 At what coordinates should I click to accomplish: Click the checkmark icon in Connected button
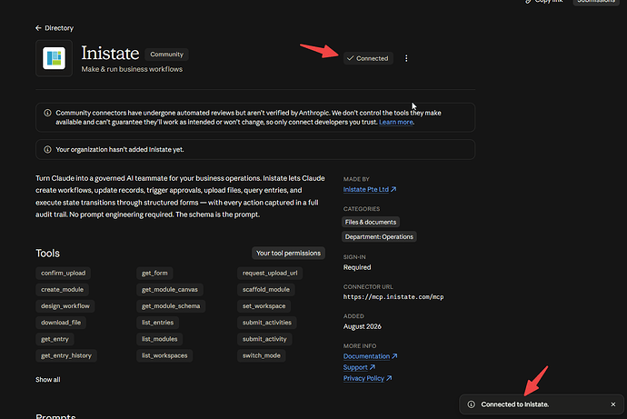coord(350,58)
